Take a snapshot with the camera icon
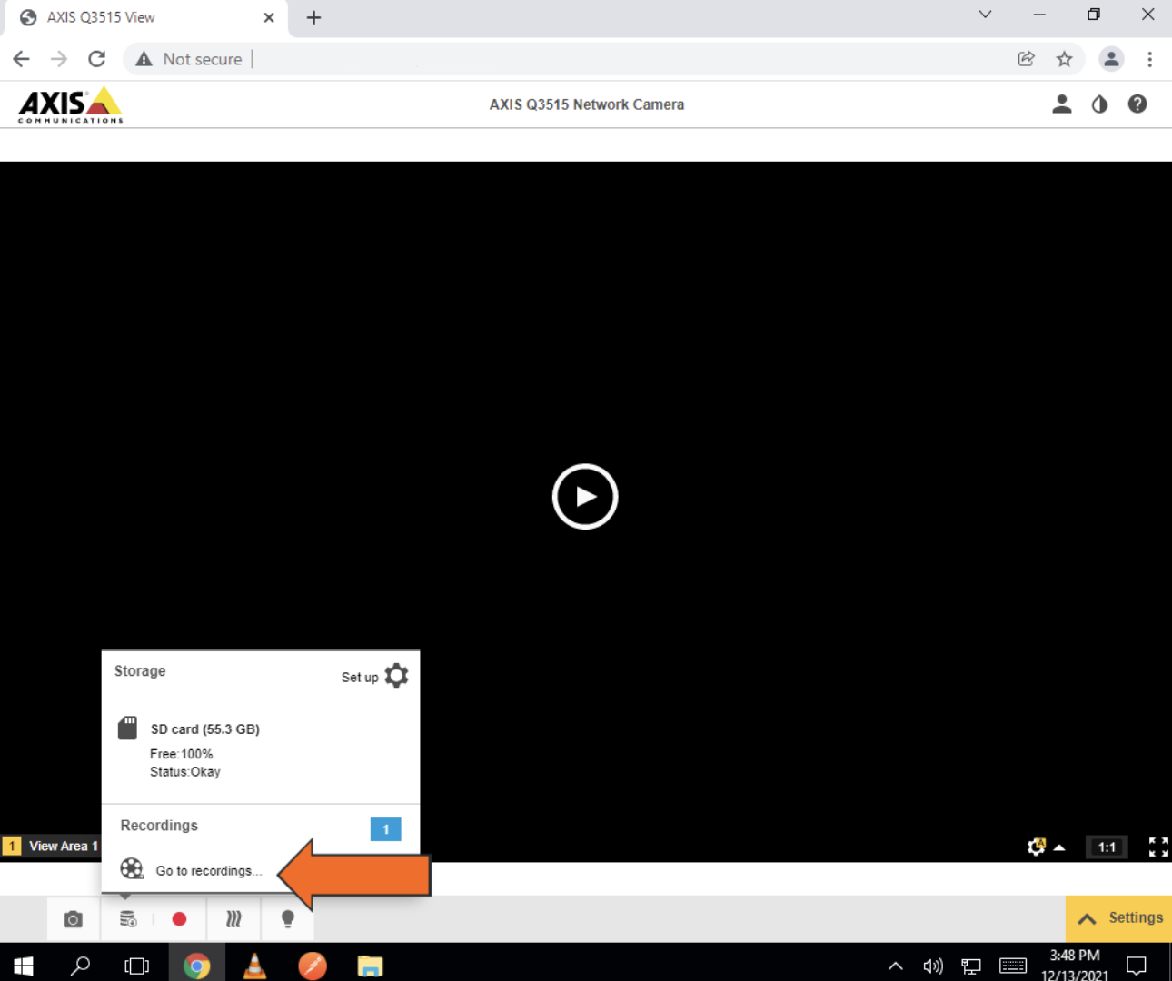The height and width of the screenshot is (981, 1172). (x=73, y=918)
